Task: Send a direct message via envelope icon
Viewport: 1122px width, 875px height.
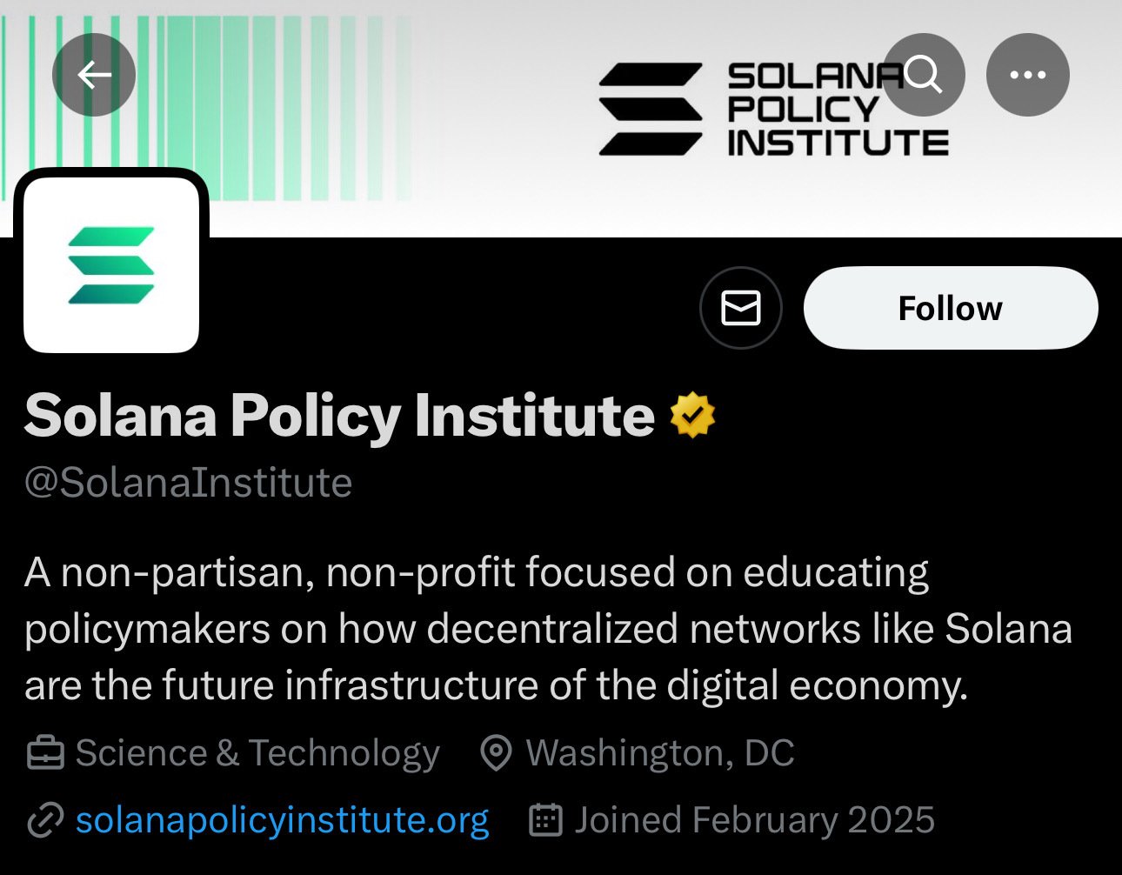Action: (x=741, y=308)
